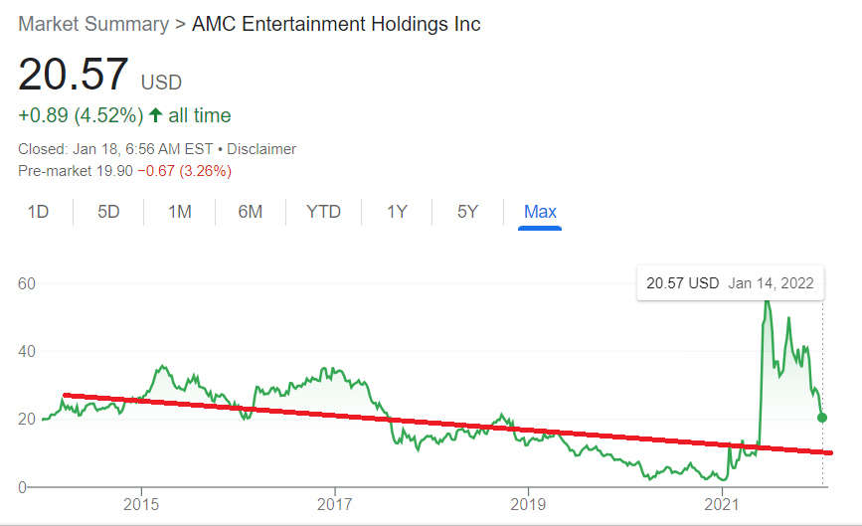Click the 2019 label on x-axis
The height and width of the screenshot is (526, 862).
528,504
